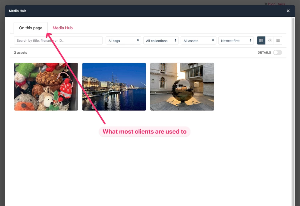Click the 3 assets count label
The height and width of the screenshot is (206, 300).
(20, 52)
